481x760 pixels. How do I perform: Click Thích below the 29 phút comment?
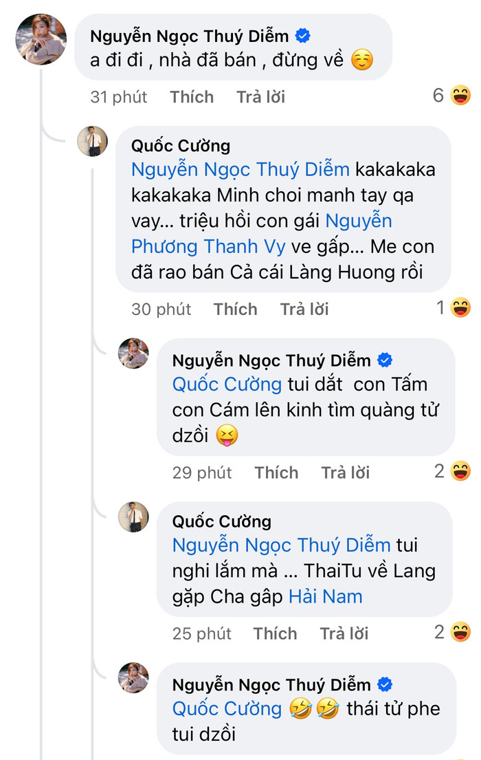pyautogui.click(x=276, y=473)
